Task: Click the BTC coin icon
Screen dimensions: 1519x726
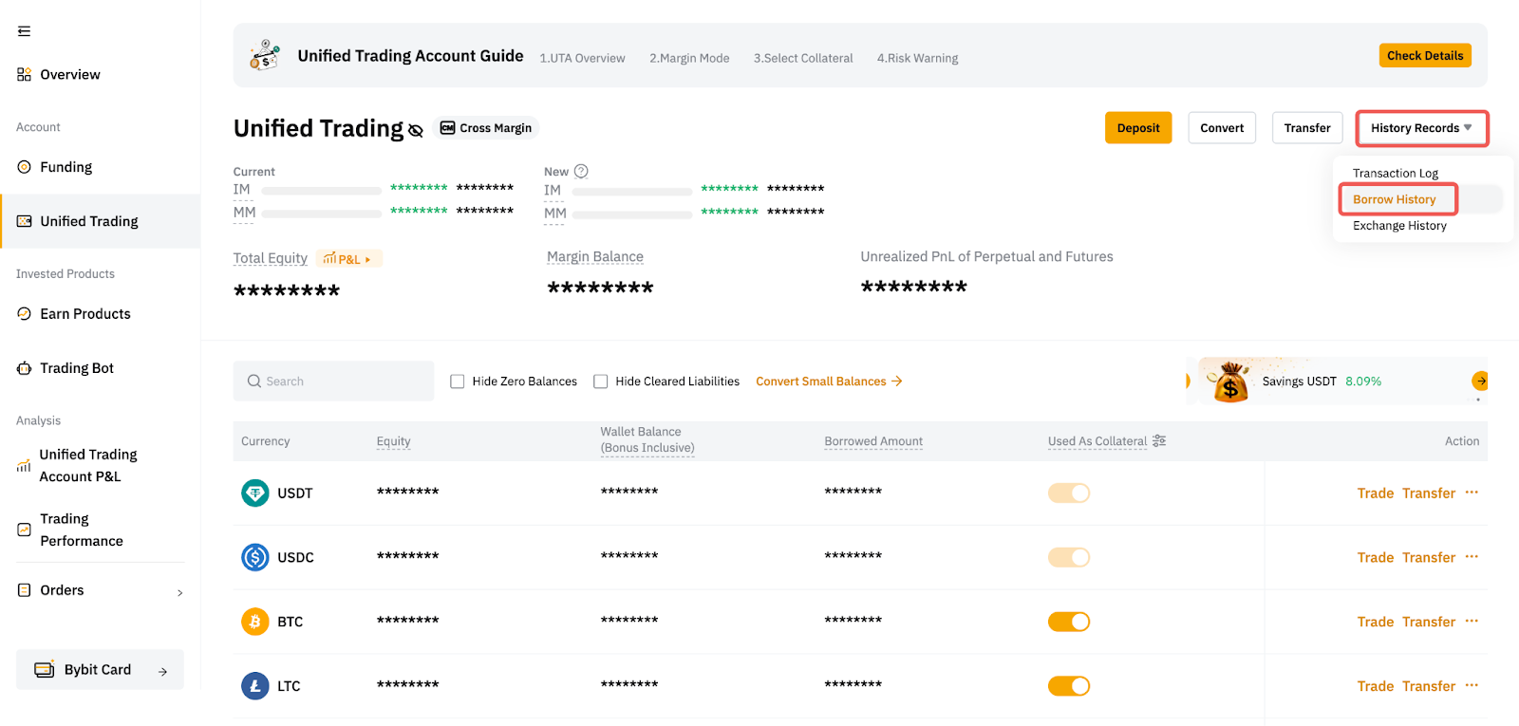Action: 254,622
